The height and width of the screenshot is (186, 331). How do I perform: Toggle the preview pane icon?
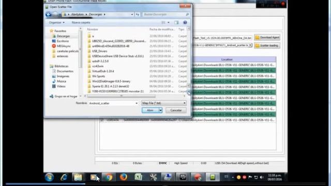(x=176, y=22)
